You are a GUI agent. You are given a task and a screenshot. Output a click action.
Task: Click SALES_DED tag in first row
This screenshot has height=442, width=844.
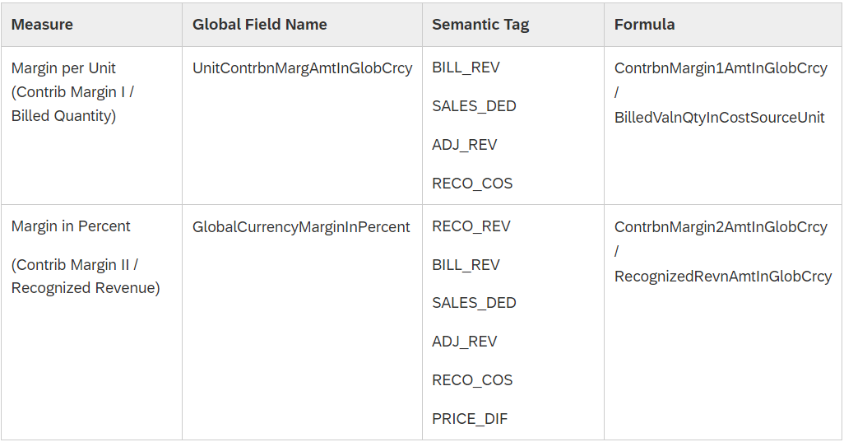click(x=474, y=106)
